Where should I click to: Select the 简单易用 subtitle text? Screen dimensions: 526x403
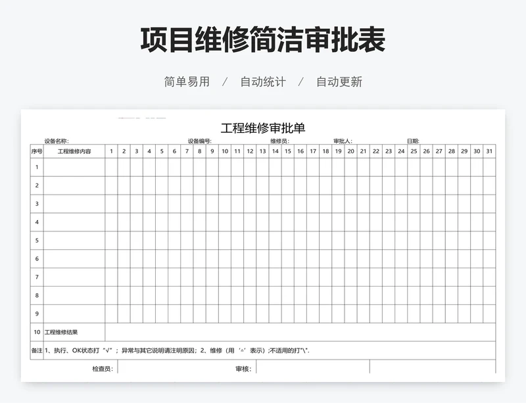187,82
